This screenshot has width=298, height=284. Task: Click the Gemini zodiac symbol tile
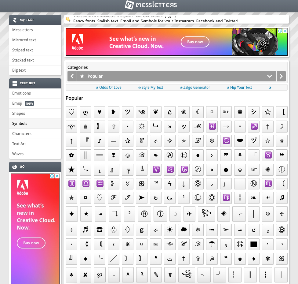pos(72,184)
